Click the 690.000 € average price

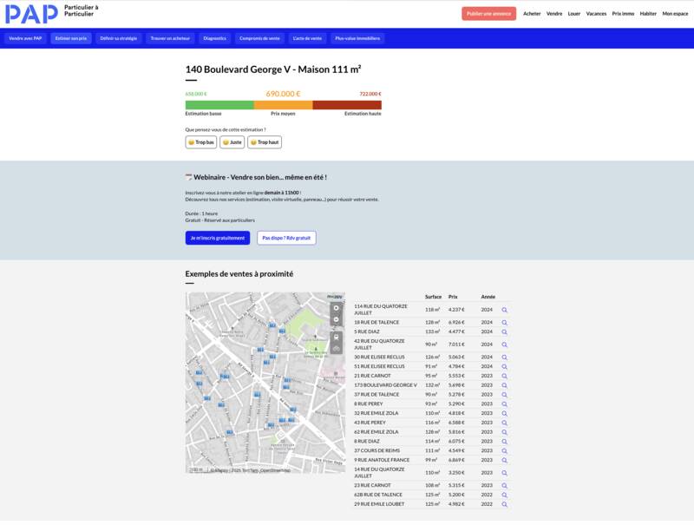[284, 94]
